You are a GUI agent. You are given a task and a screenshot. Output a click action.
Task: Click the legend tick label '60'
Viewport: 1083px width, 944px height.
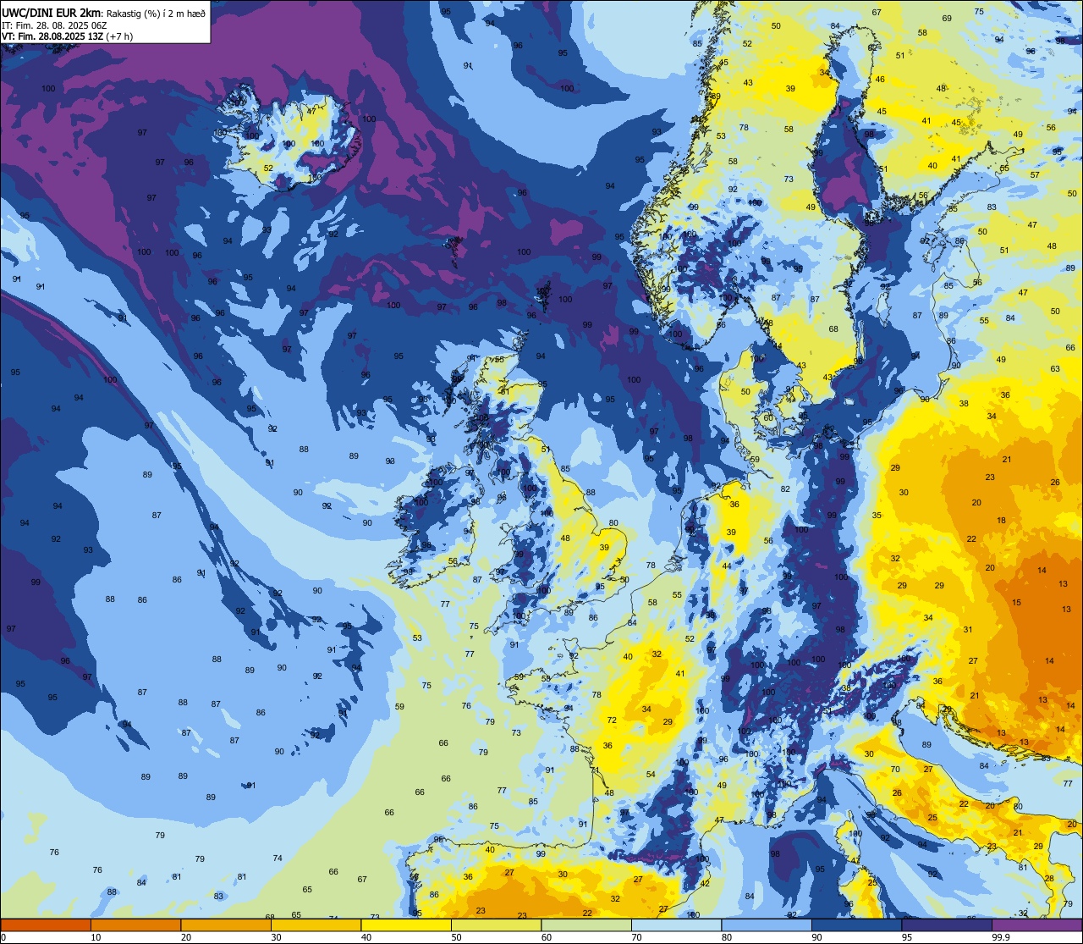[x=546, y=937]
